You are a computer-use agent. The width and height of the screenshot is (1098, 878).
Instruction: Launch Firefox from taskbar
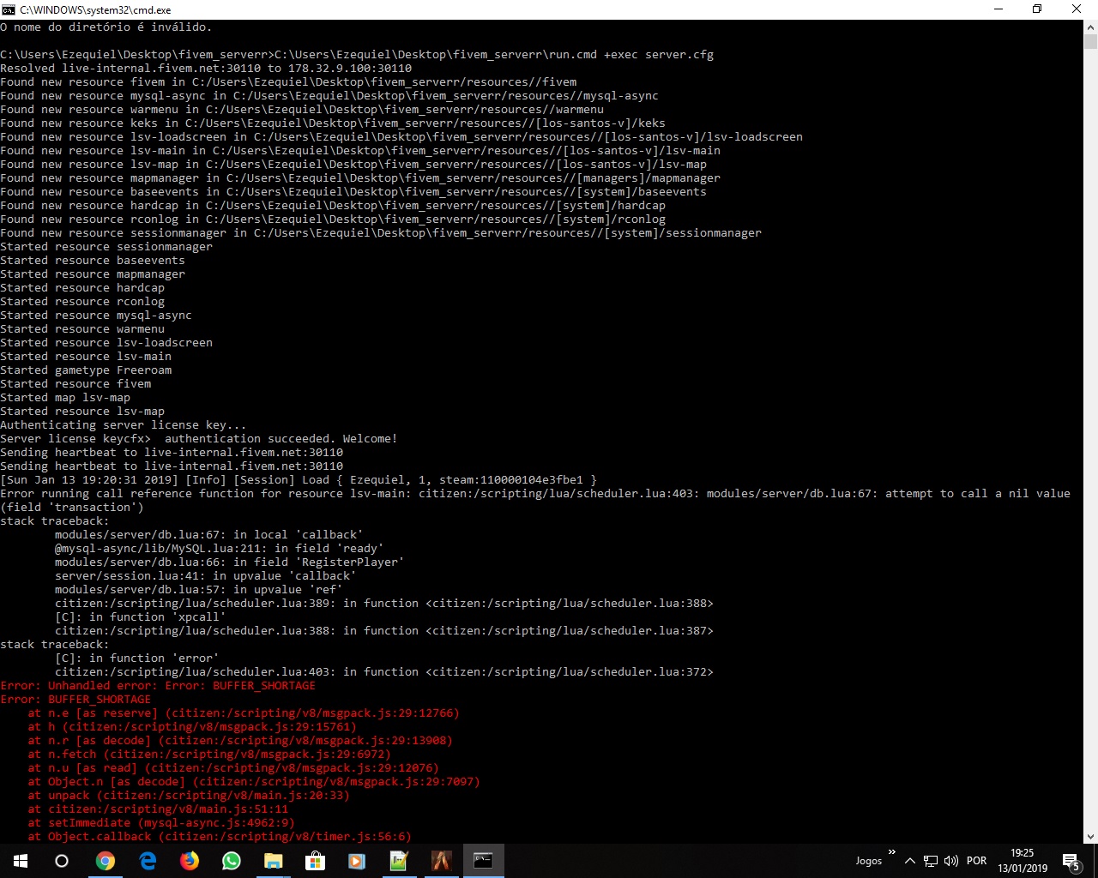pos(189,861)
